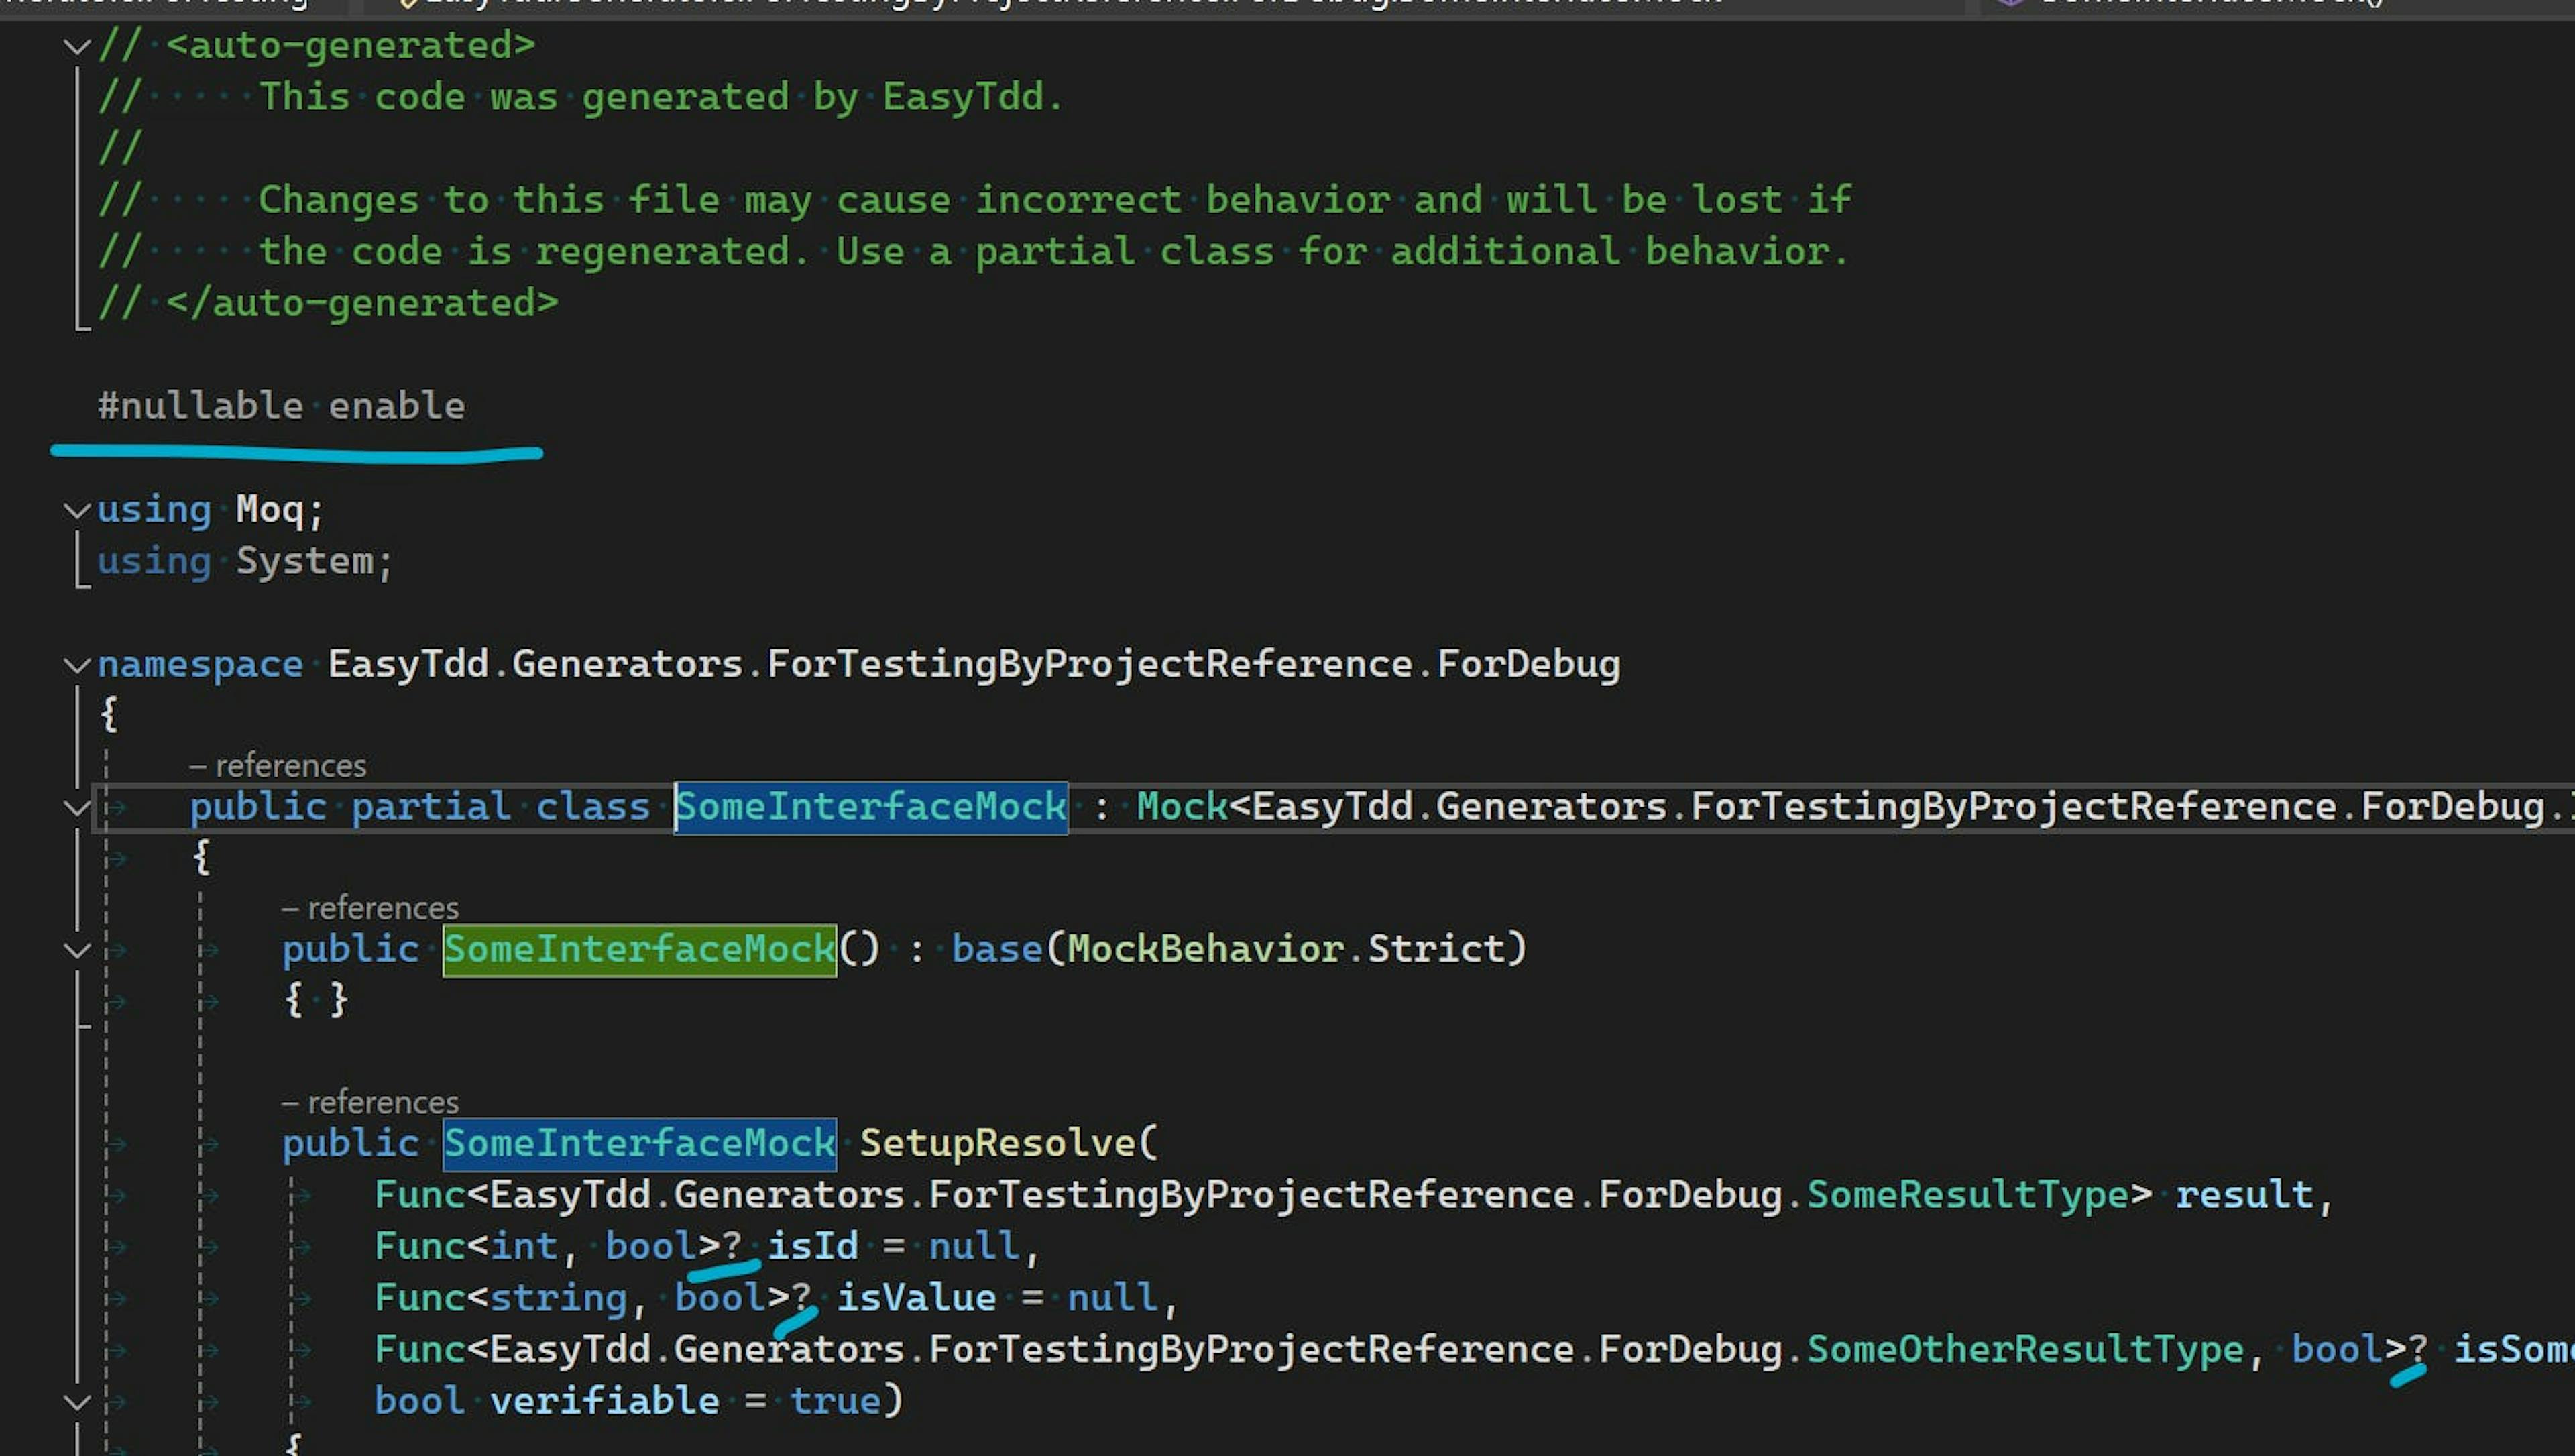Viewport: 2575px width, 1456px height.
Task: Click the 'true' default value
Action: click(836, 1401)
